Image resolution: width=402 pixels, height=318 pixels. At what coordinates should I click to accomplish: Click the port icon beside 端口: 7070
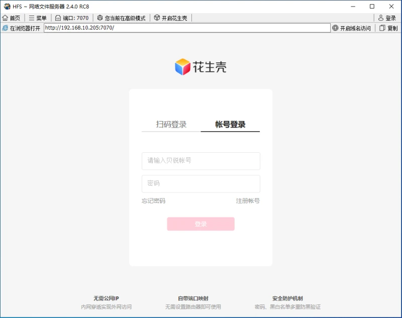coord(58,18)
